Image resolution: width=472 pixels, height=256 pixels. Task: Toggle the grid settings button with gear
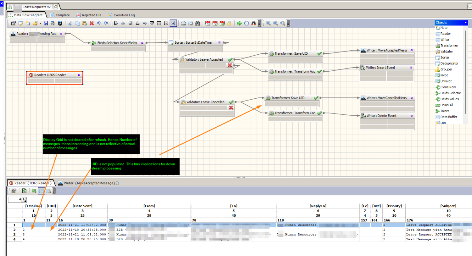48,191
